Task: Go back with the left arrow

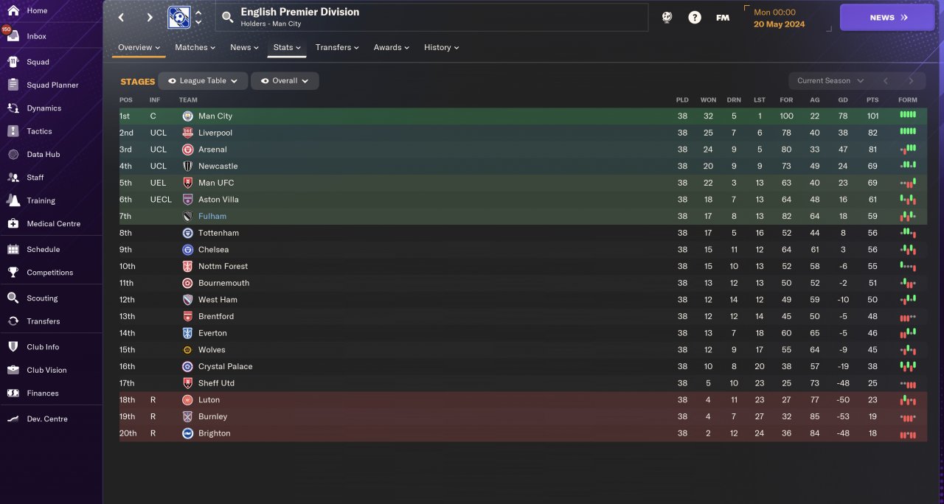Action: pyautogui.click(x=122, y=17)
